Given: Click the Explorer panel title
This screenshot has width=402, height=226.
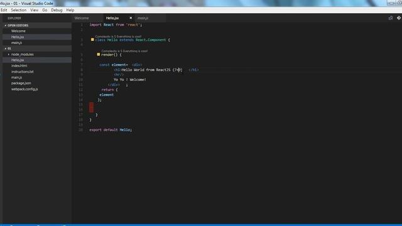Looking at the screenshot, I should point(14,18).
